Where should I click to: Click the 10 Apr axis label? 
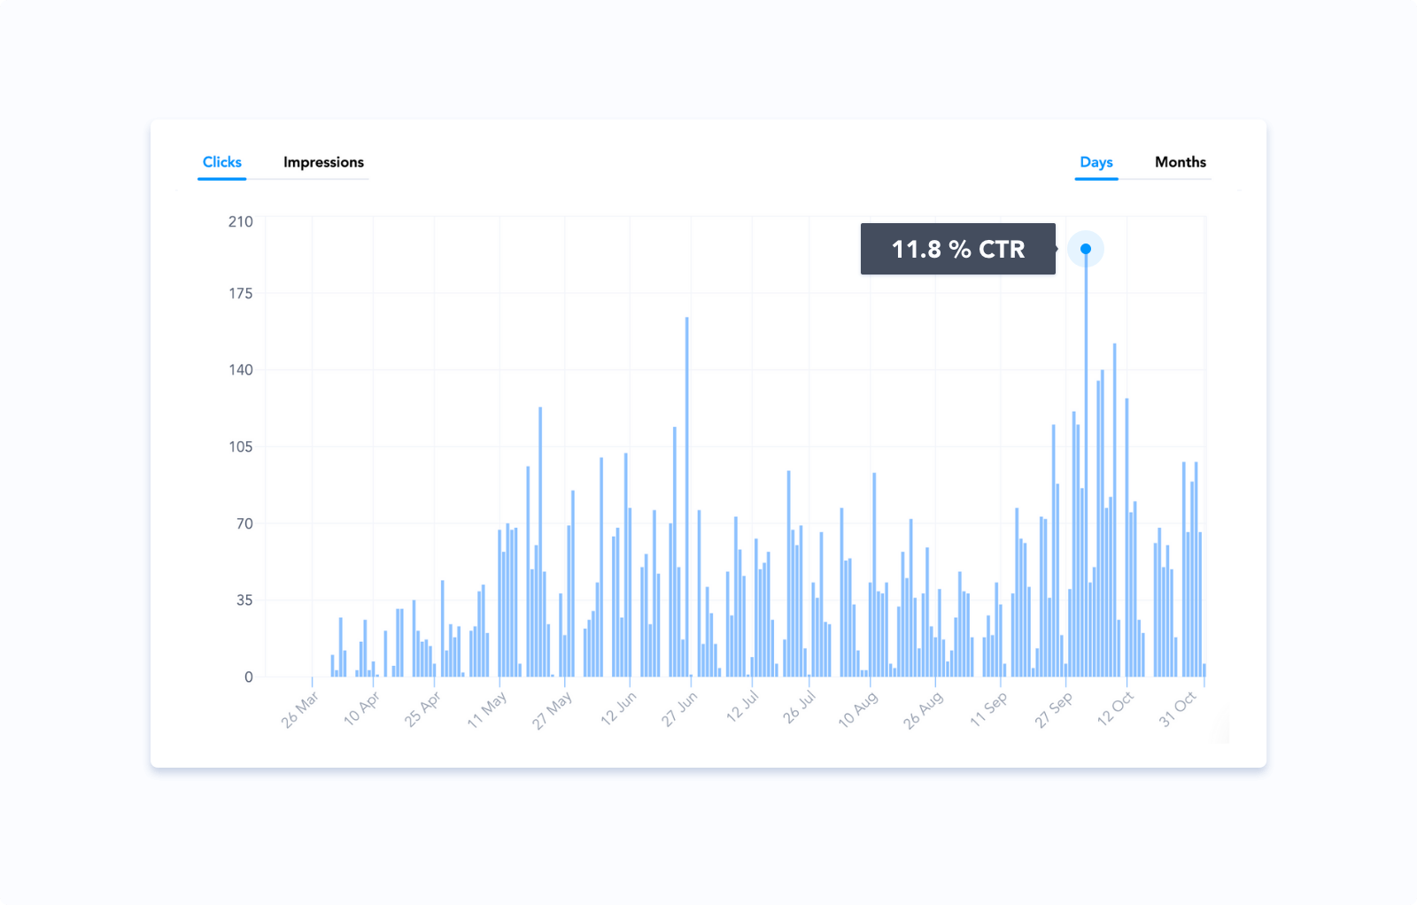pyautogui.click(x=361, y=708)
